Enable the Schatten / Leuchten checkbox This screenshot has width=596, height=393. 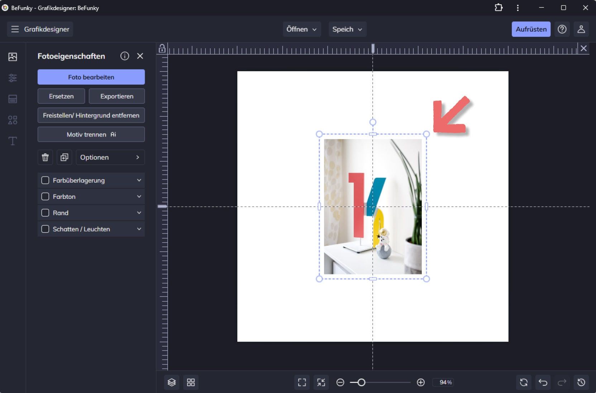point(45,229)
